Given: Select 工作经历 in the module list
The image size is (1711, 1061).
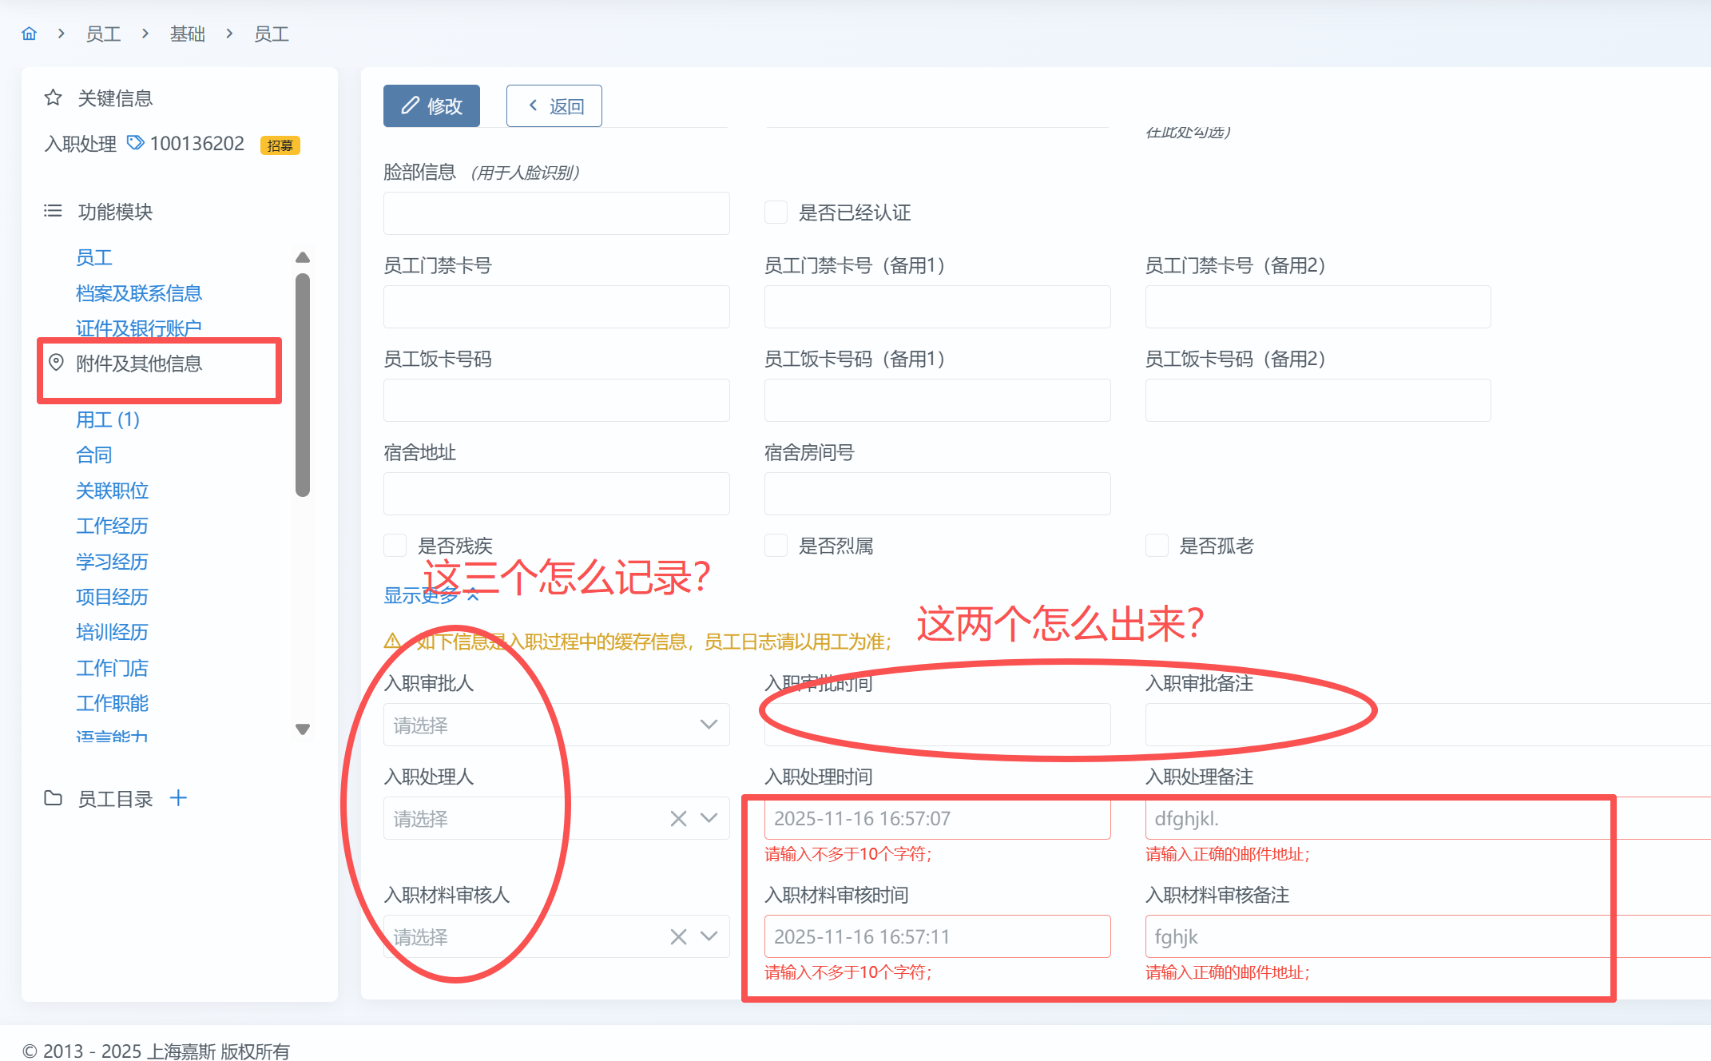Looking at the screenshot, I should [x=112, y=526].
